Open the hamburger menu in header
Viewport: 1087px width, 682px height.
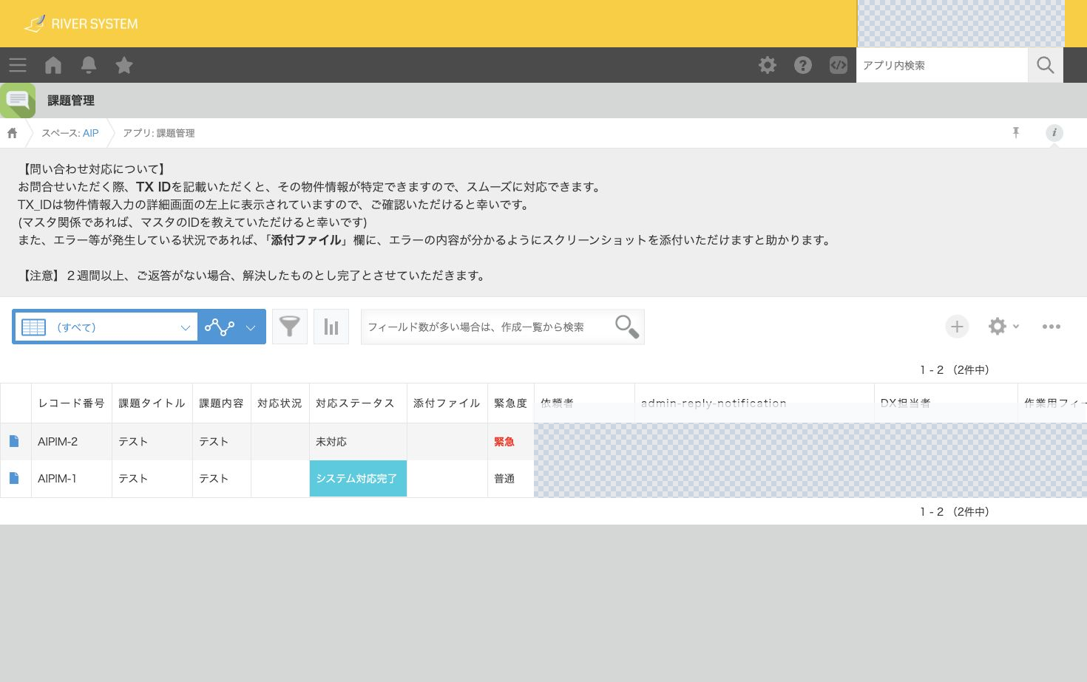tap(18, 65)
